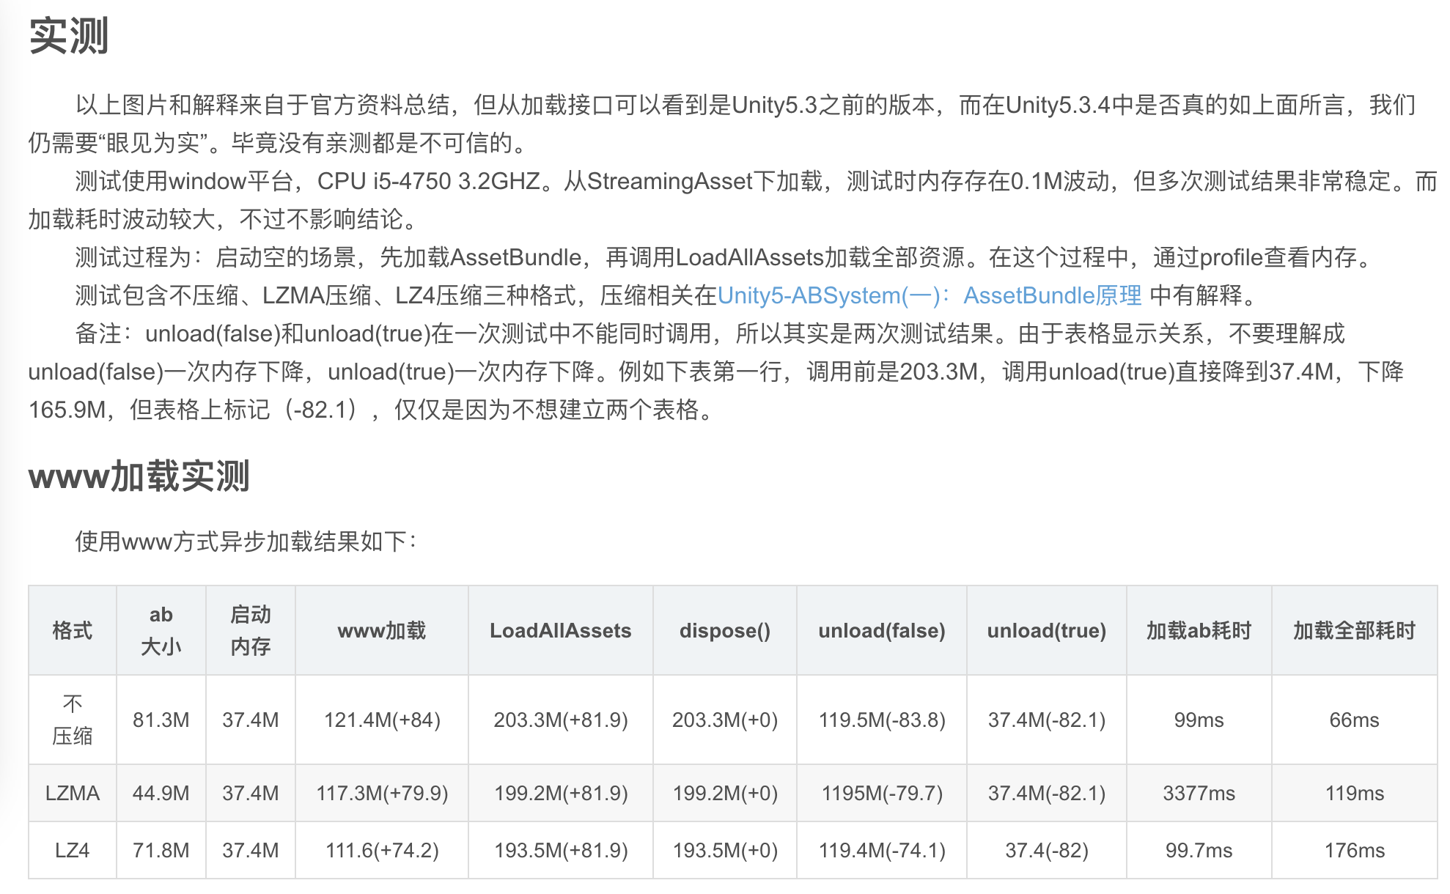Click the www加载 column header
The height and width of the screenshot is (894, 1450).
click(381, 630)
